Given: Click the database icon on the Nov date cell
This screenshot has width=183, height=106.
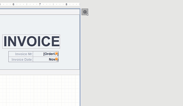Looking at the screenshot, I should pos(57,59).
